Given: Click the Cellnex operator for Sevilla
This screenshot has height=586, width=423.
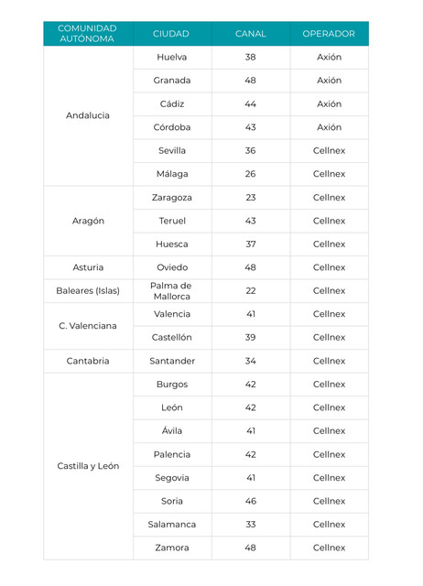Looking at the screenshot, I should [330, 150].
